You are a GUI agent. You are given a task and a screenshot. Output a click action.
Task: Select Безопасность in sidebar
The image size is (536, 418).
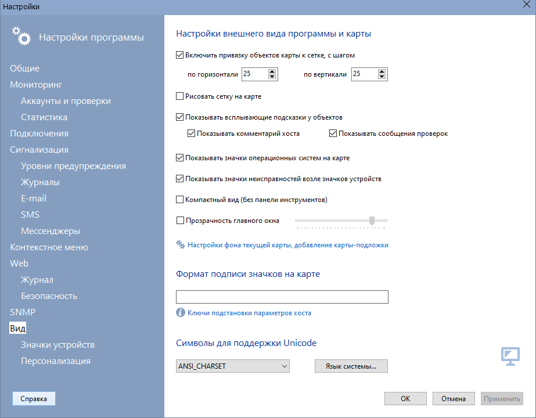click(49, 296)
